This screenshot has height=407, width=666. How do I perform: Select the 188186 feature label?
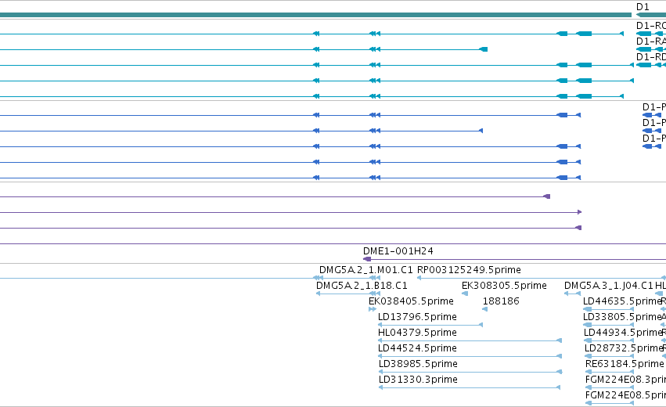coord(501,301)
